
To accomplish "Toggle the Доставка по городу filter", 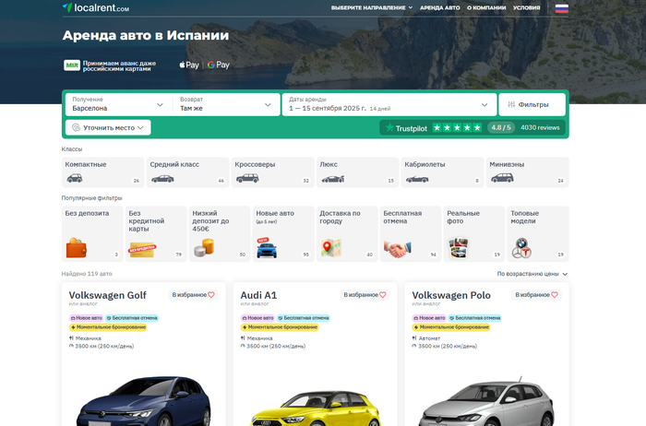I will 347,234.
